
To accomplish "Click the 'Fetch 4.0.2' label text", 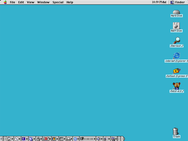I will (x=177, y=91).
